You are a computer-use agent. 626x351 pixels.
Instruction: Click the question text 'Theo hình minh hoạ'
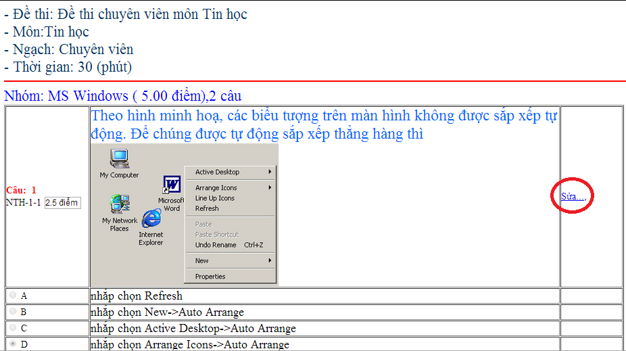click(324, 124)
